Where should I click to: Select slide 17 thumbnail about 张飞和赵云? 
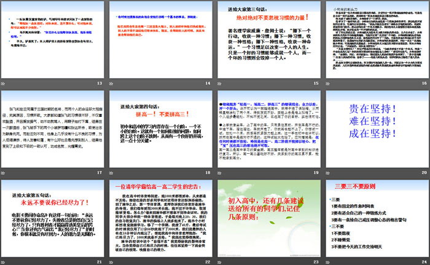pyautogui.click(x=52, y=129)
